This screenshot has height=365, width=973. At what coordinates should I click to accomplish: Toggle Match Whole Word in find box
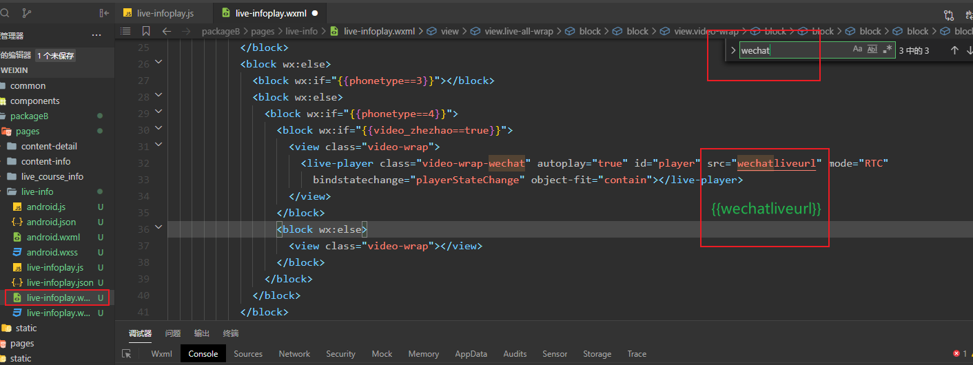(872, 50)
